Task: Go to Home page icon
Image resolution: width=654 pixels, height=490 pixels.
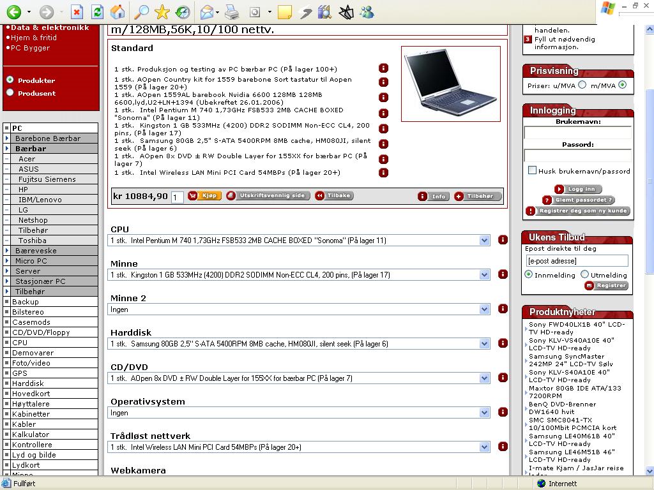Action: (118, 12)
